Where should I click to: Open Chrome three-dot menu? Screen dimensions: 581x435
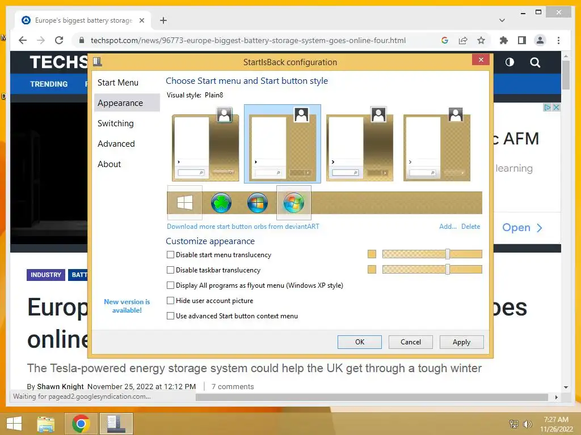coord(558,40)
